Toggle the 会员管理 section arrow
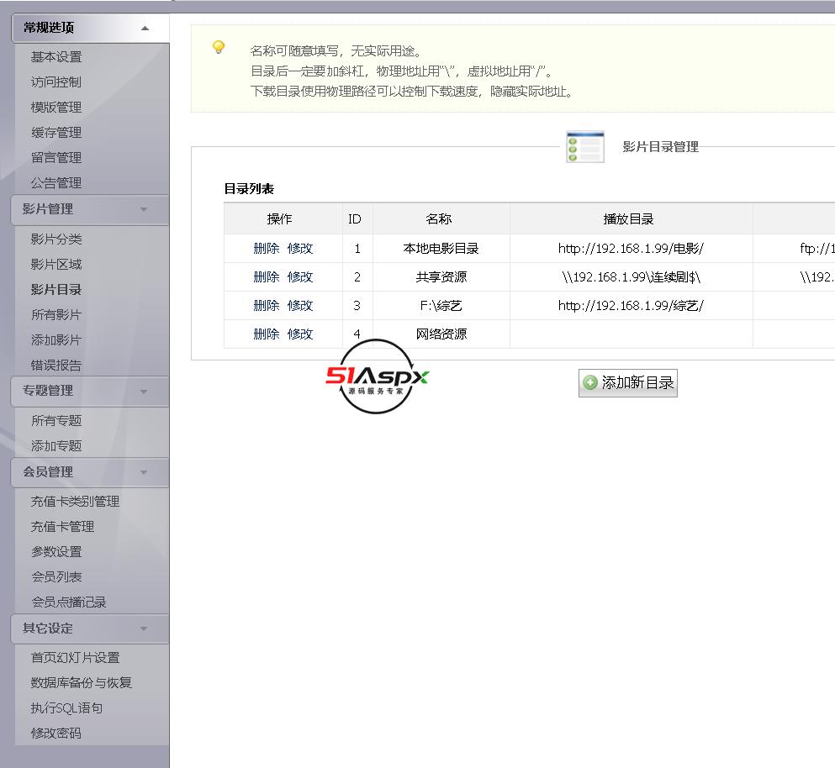 click(x=144, y=472)
